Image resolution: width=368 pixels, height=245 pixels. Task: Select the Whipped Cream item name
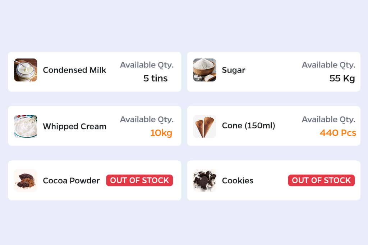click(74, 126)
